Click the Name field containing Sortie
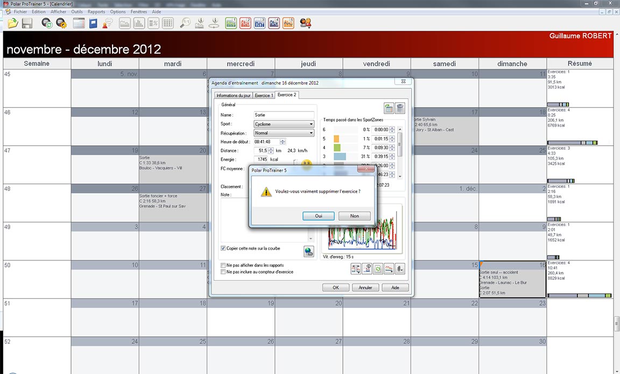The width and height of the screenshot is (620, 374). pyautogui.click(x=284, y=115)
